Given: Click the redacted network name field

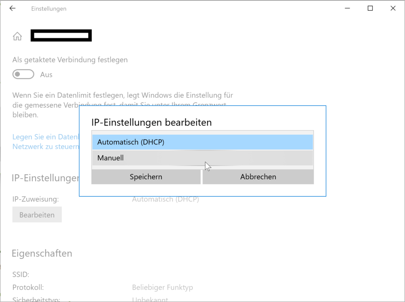Looking at the screenshot, I should (x=61, y=35).
